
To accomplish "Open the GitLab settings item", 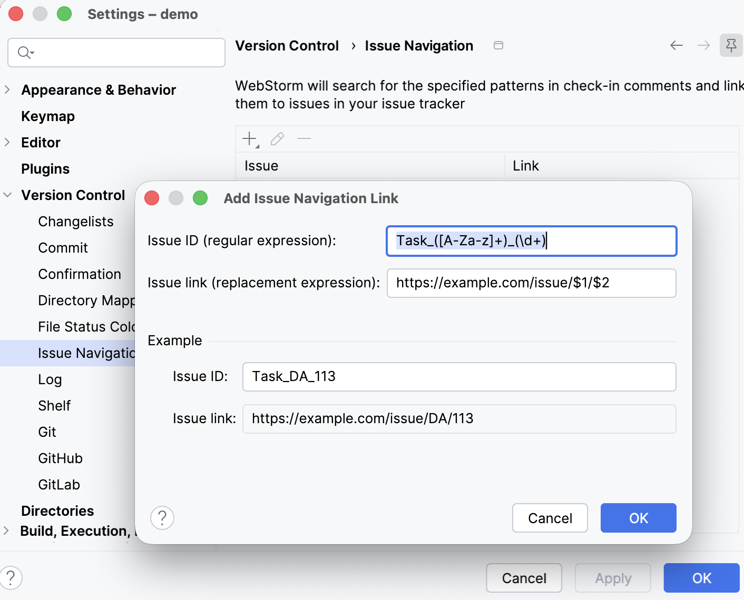I will [x=59, y=485].
